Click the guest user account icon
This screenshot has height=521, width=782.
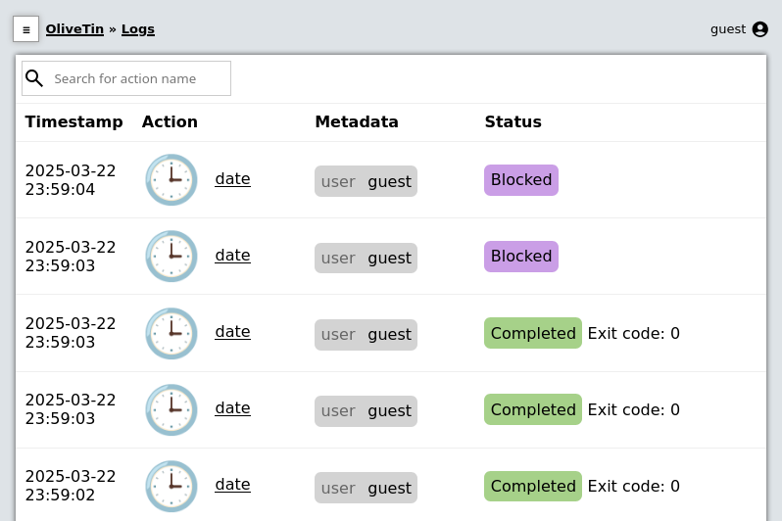pyautogui.click(x=759, y=29)
